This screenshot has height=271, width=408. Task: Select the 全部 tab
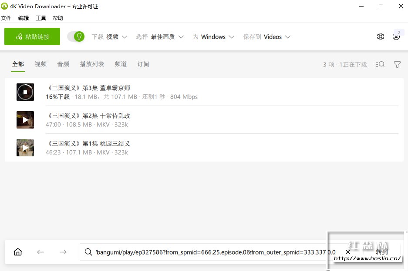18,64
